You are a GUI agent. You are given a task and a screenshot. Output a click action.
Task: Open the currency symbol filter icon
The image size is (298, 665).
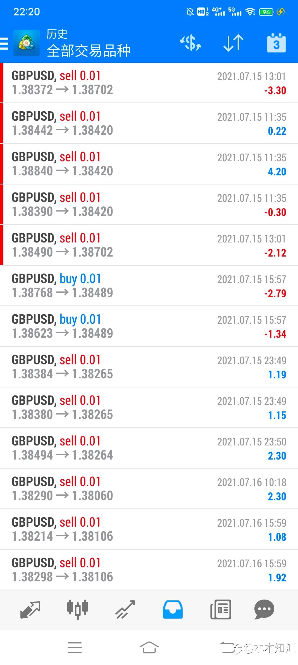click(190, 43)
